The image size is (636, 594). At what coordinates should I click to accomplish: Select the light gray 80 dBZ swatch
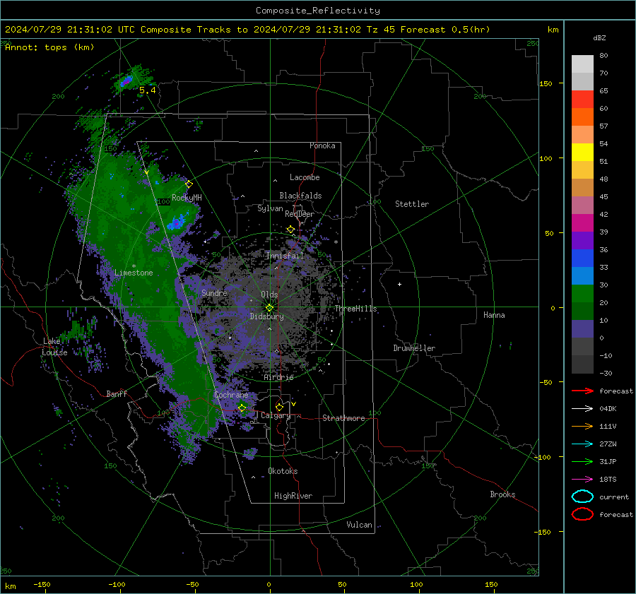point(582,64)
